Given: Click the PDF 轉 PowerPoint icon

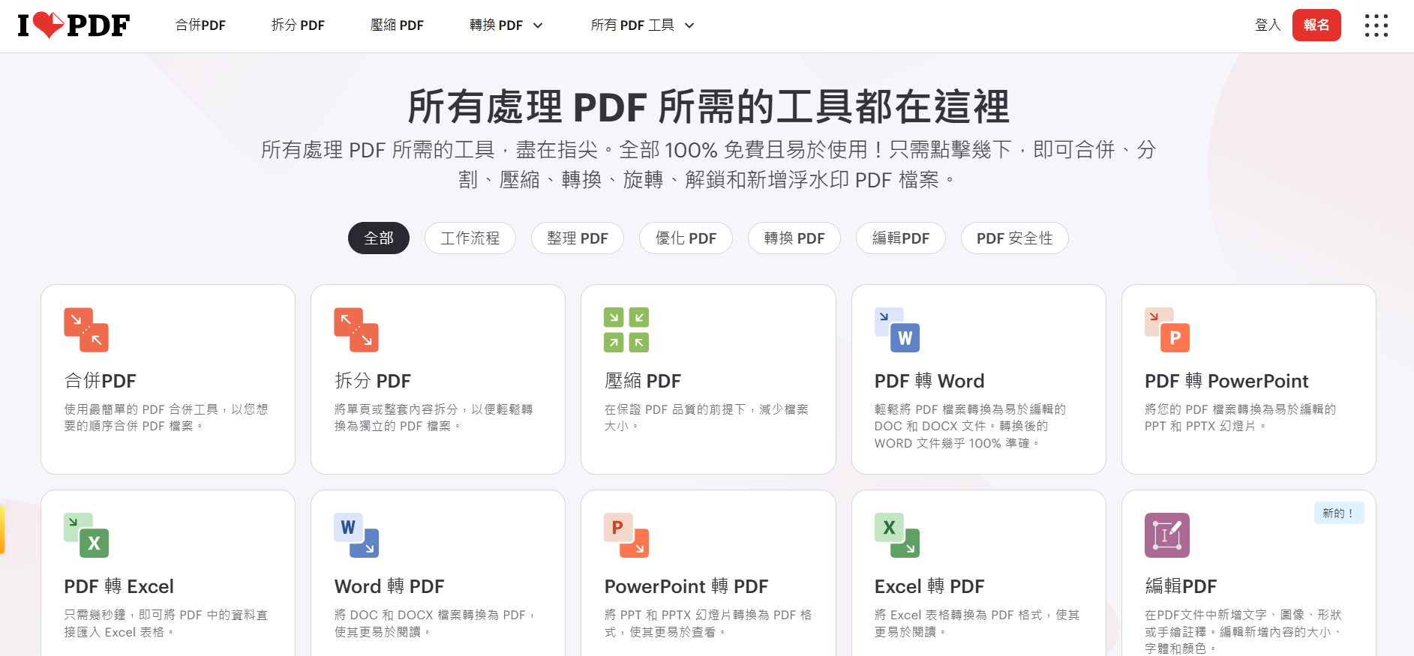Looking at the screenshot, I should coord(1167,330).
